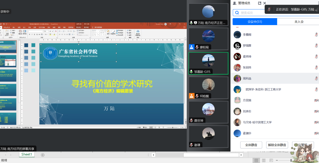Click 方笑锦's camera-off icon

(x=316, y=100)
